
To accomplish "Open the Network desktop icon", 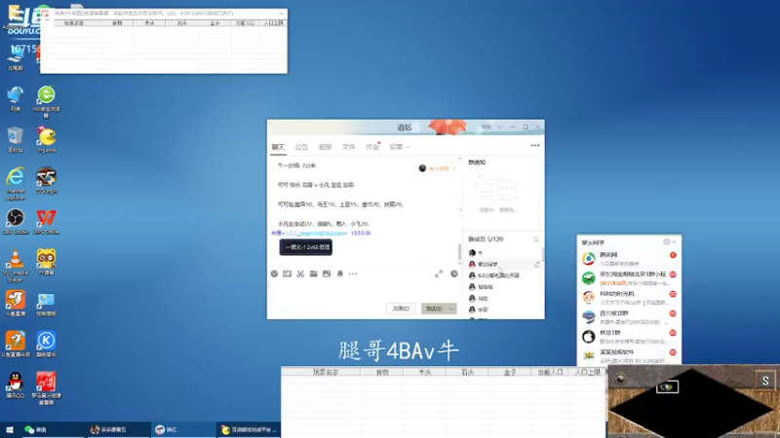I will point(16,98).
